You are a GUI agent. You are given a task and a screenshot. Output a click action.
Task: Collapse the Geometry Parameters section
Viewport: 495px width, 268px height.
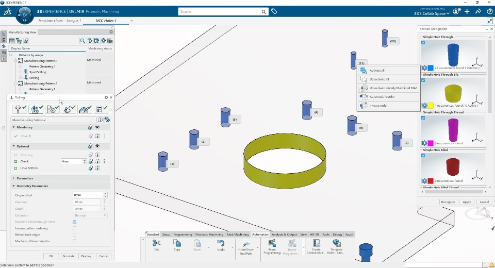(x=13, y=186)
